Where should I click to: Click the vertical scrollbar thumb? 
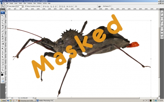click(159, 52)
